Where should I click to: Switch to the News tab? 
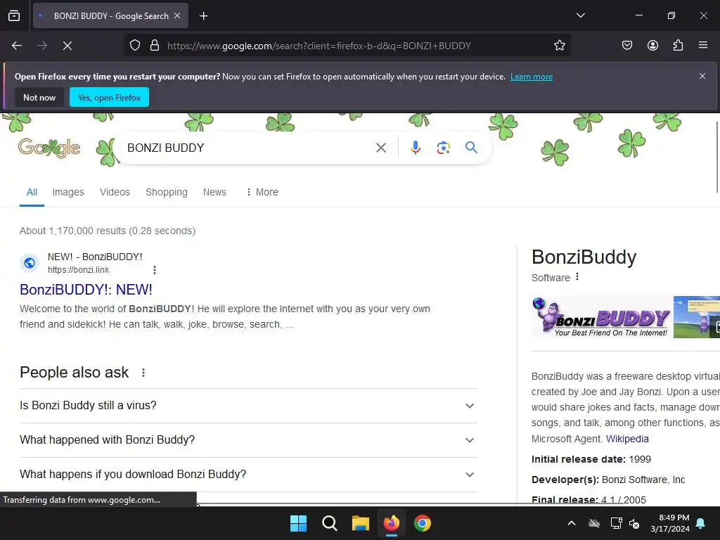(x=214, y=192)
